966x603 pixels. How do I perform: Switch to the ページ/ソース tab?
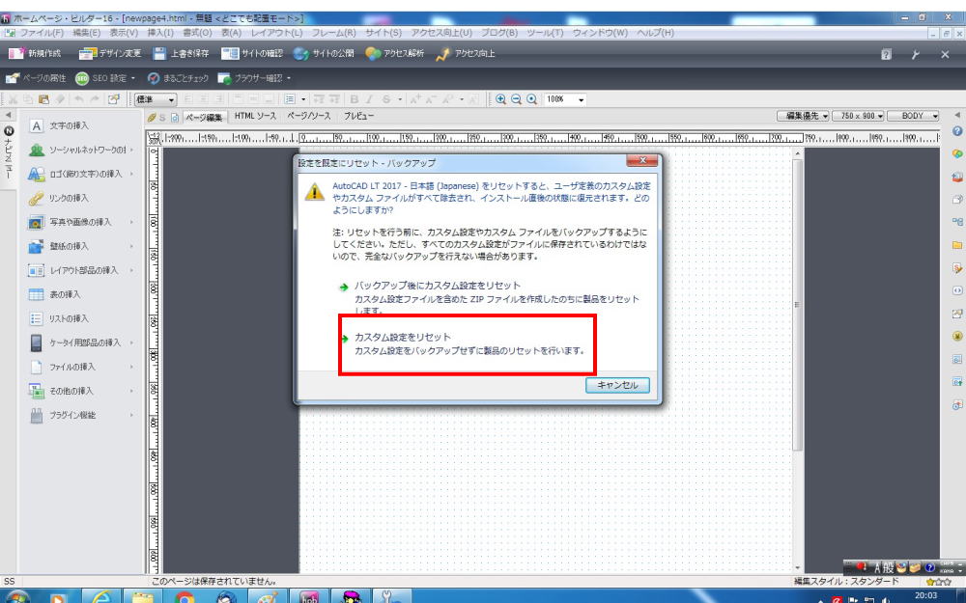tap(309, 116)
